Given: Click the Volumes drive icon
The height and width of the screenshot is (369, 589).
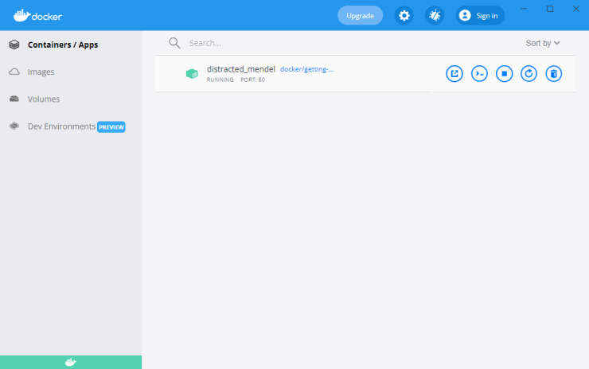Looking at the screenshot, I should tap(14, 99).
